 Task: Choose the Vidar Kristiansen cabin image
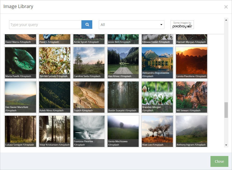tap(55, 131)
